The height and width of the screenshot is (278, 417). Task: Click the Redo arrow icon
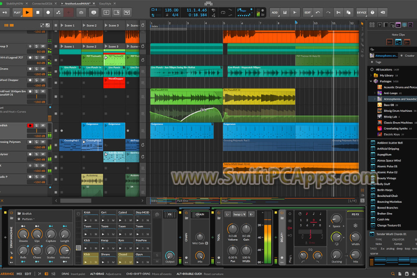point(328,13)
